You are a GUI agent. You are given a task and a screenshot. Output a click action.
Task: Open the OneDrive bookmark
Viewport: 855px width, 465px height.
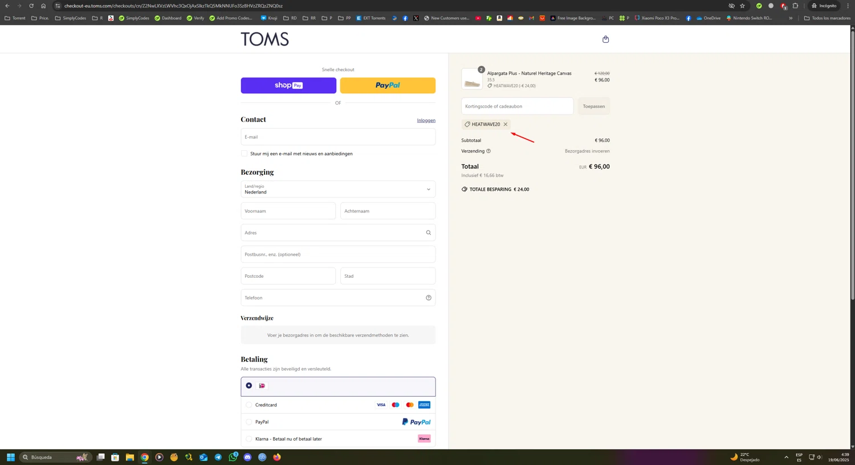click(x=709, y=18)
